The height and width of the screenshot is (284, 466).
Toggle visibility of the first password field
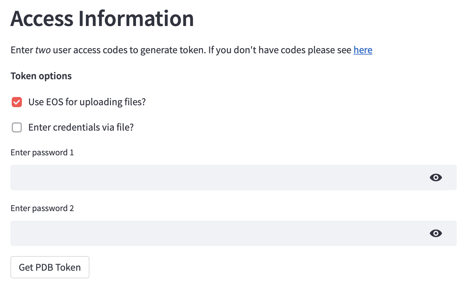(436, 177)
